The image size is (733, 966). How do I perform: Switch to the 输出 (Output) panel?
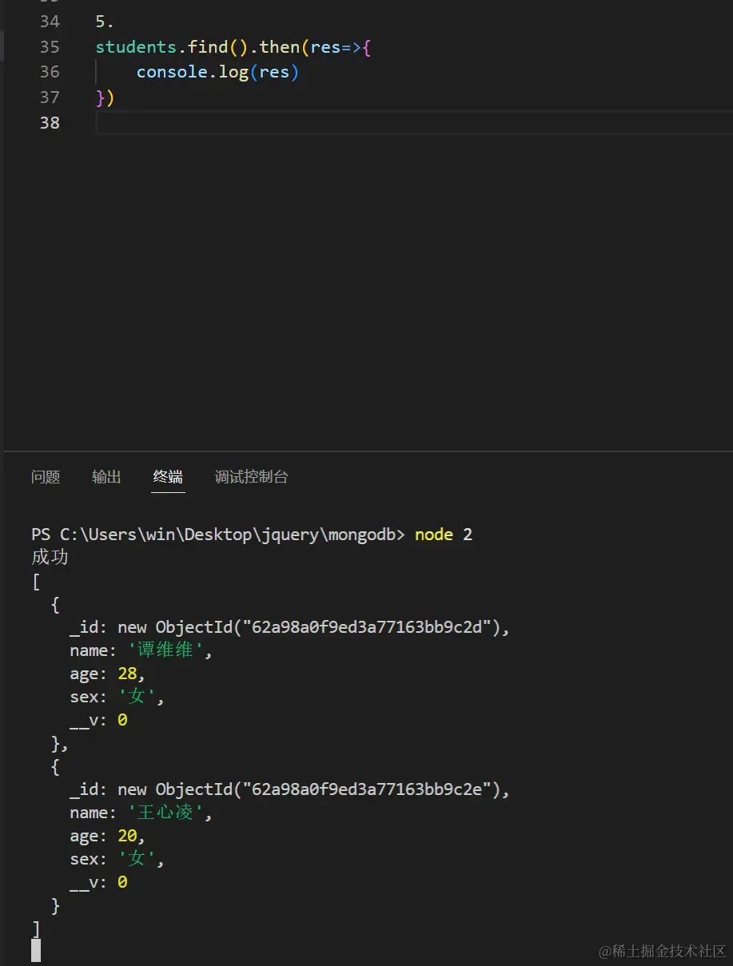point(106,476)
